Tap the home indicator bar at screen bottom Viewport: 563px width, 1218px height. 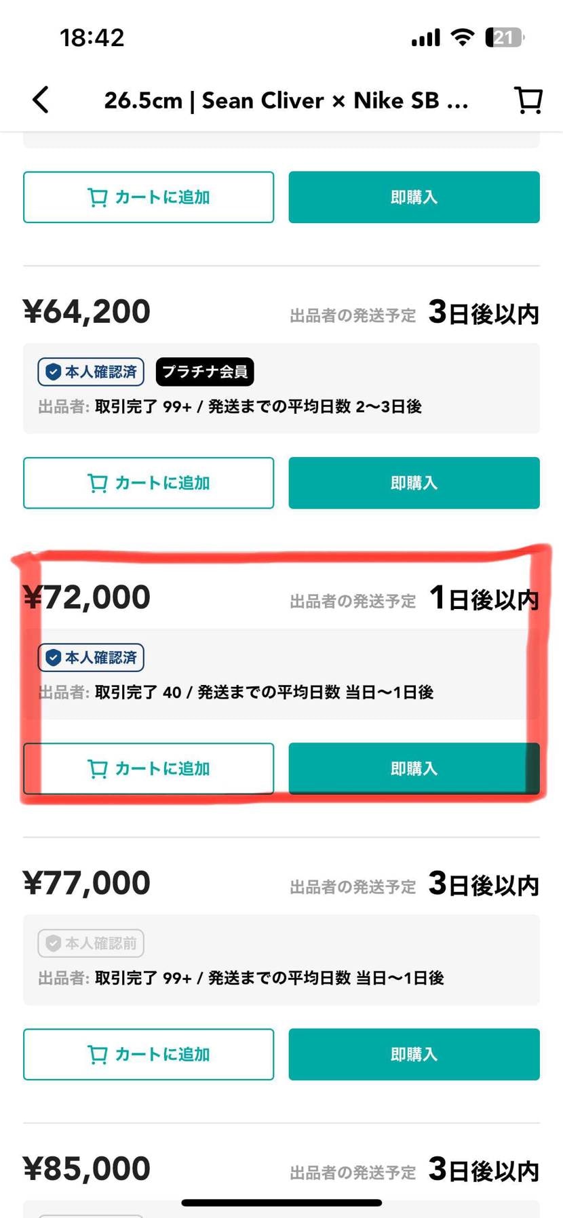coord(281,1202)
